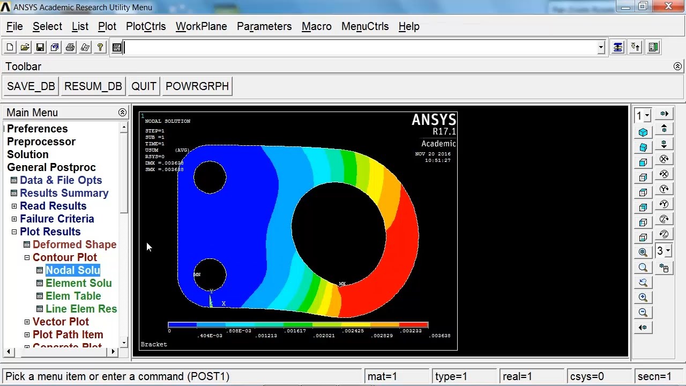The image size is (686, 386).
Task: Click the New Analysis icon
Action: coord(10,47)
